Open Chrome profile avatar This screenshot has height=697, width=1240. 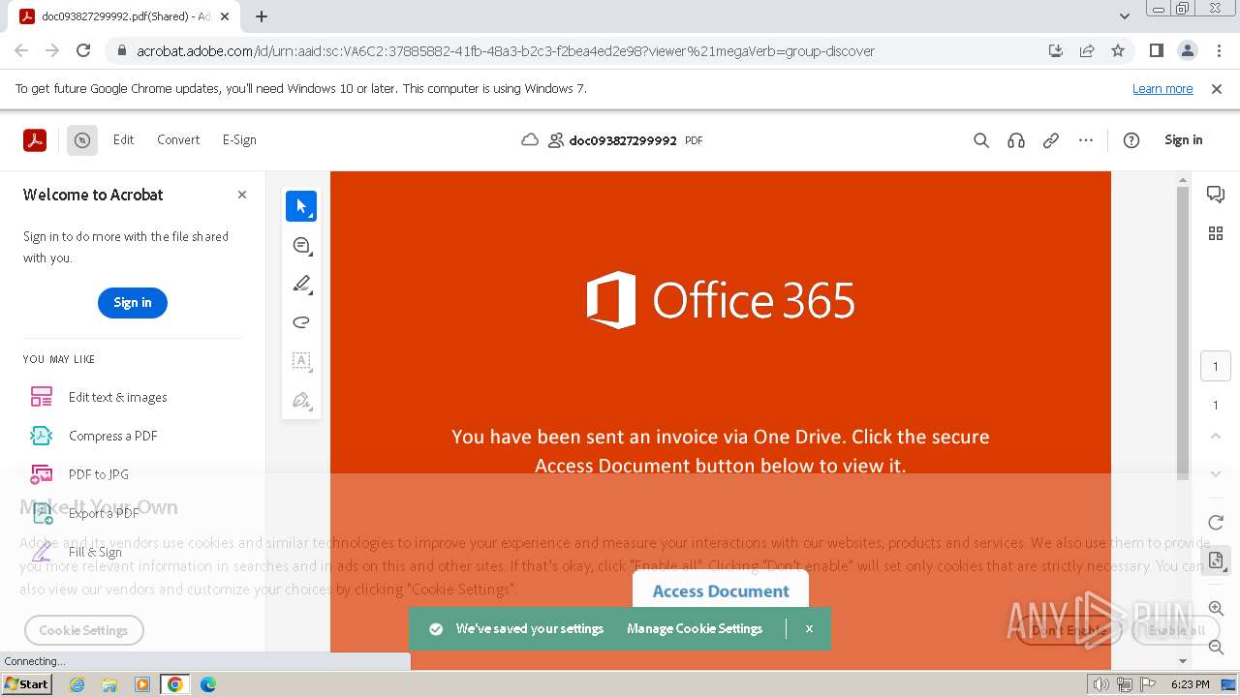(1187, 50)
